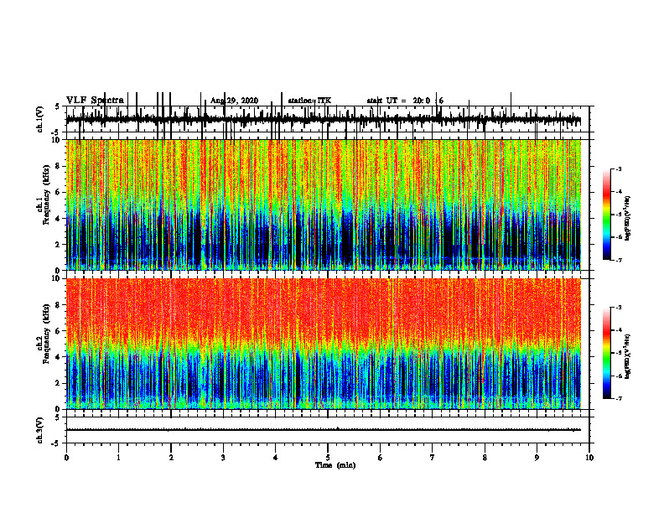Viewport: 664px width, 513px height.
Task: Select the date text "Aug 29, 2020"
Action: point(234,101)
